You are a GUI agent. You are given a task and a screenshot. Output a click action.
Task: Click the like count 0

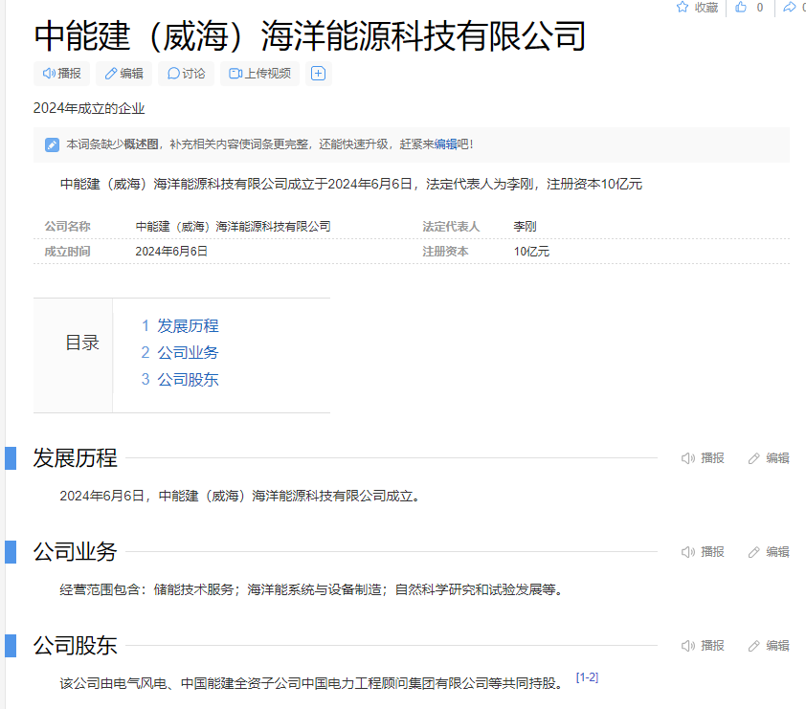tap(760, 8)
